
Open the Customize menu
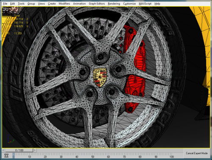click(129, 3)
